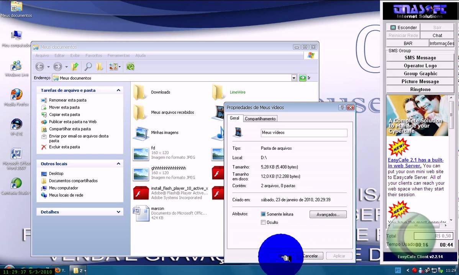Open Chat in EasyCafe panel
Screen dimensions: 459x275
(437, 35)
